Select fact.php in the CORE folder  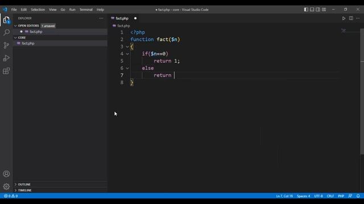(60, 43)
